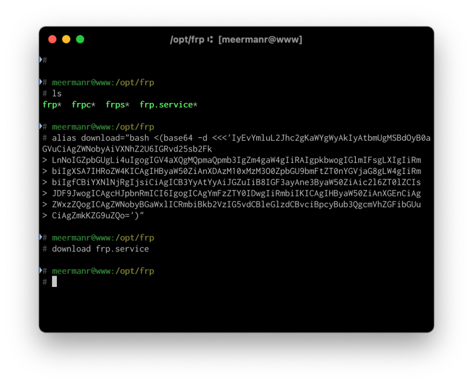Select the 'frp*' entry in the listing

point(52,105)
